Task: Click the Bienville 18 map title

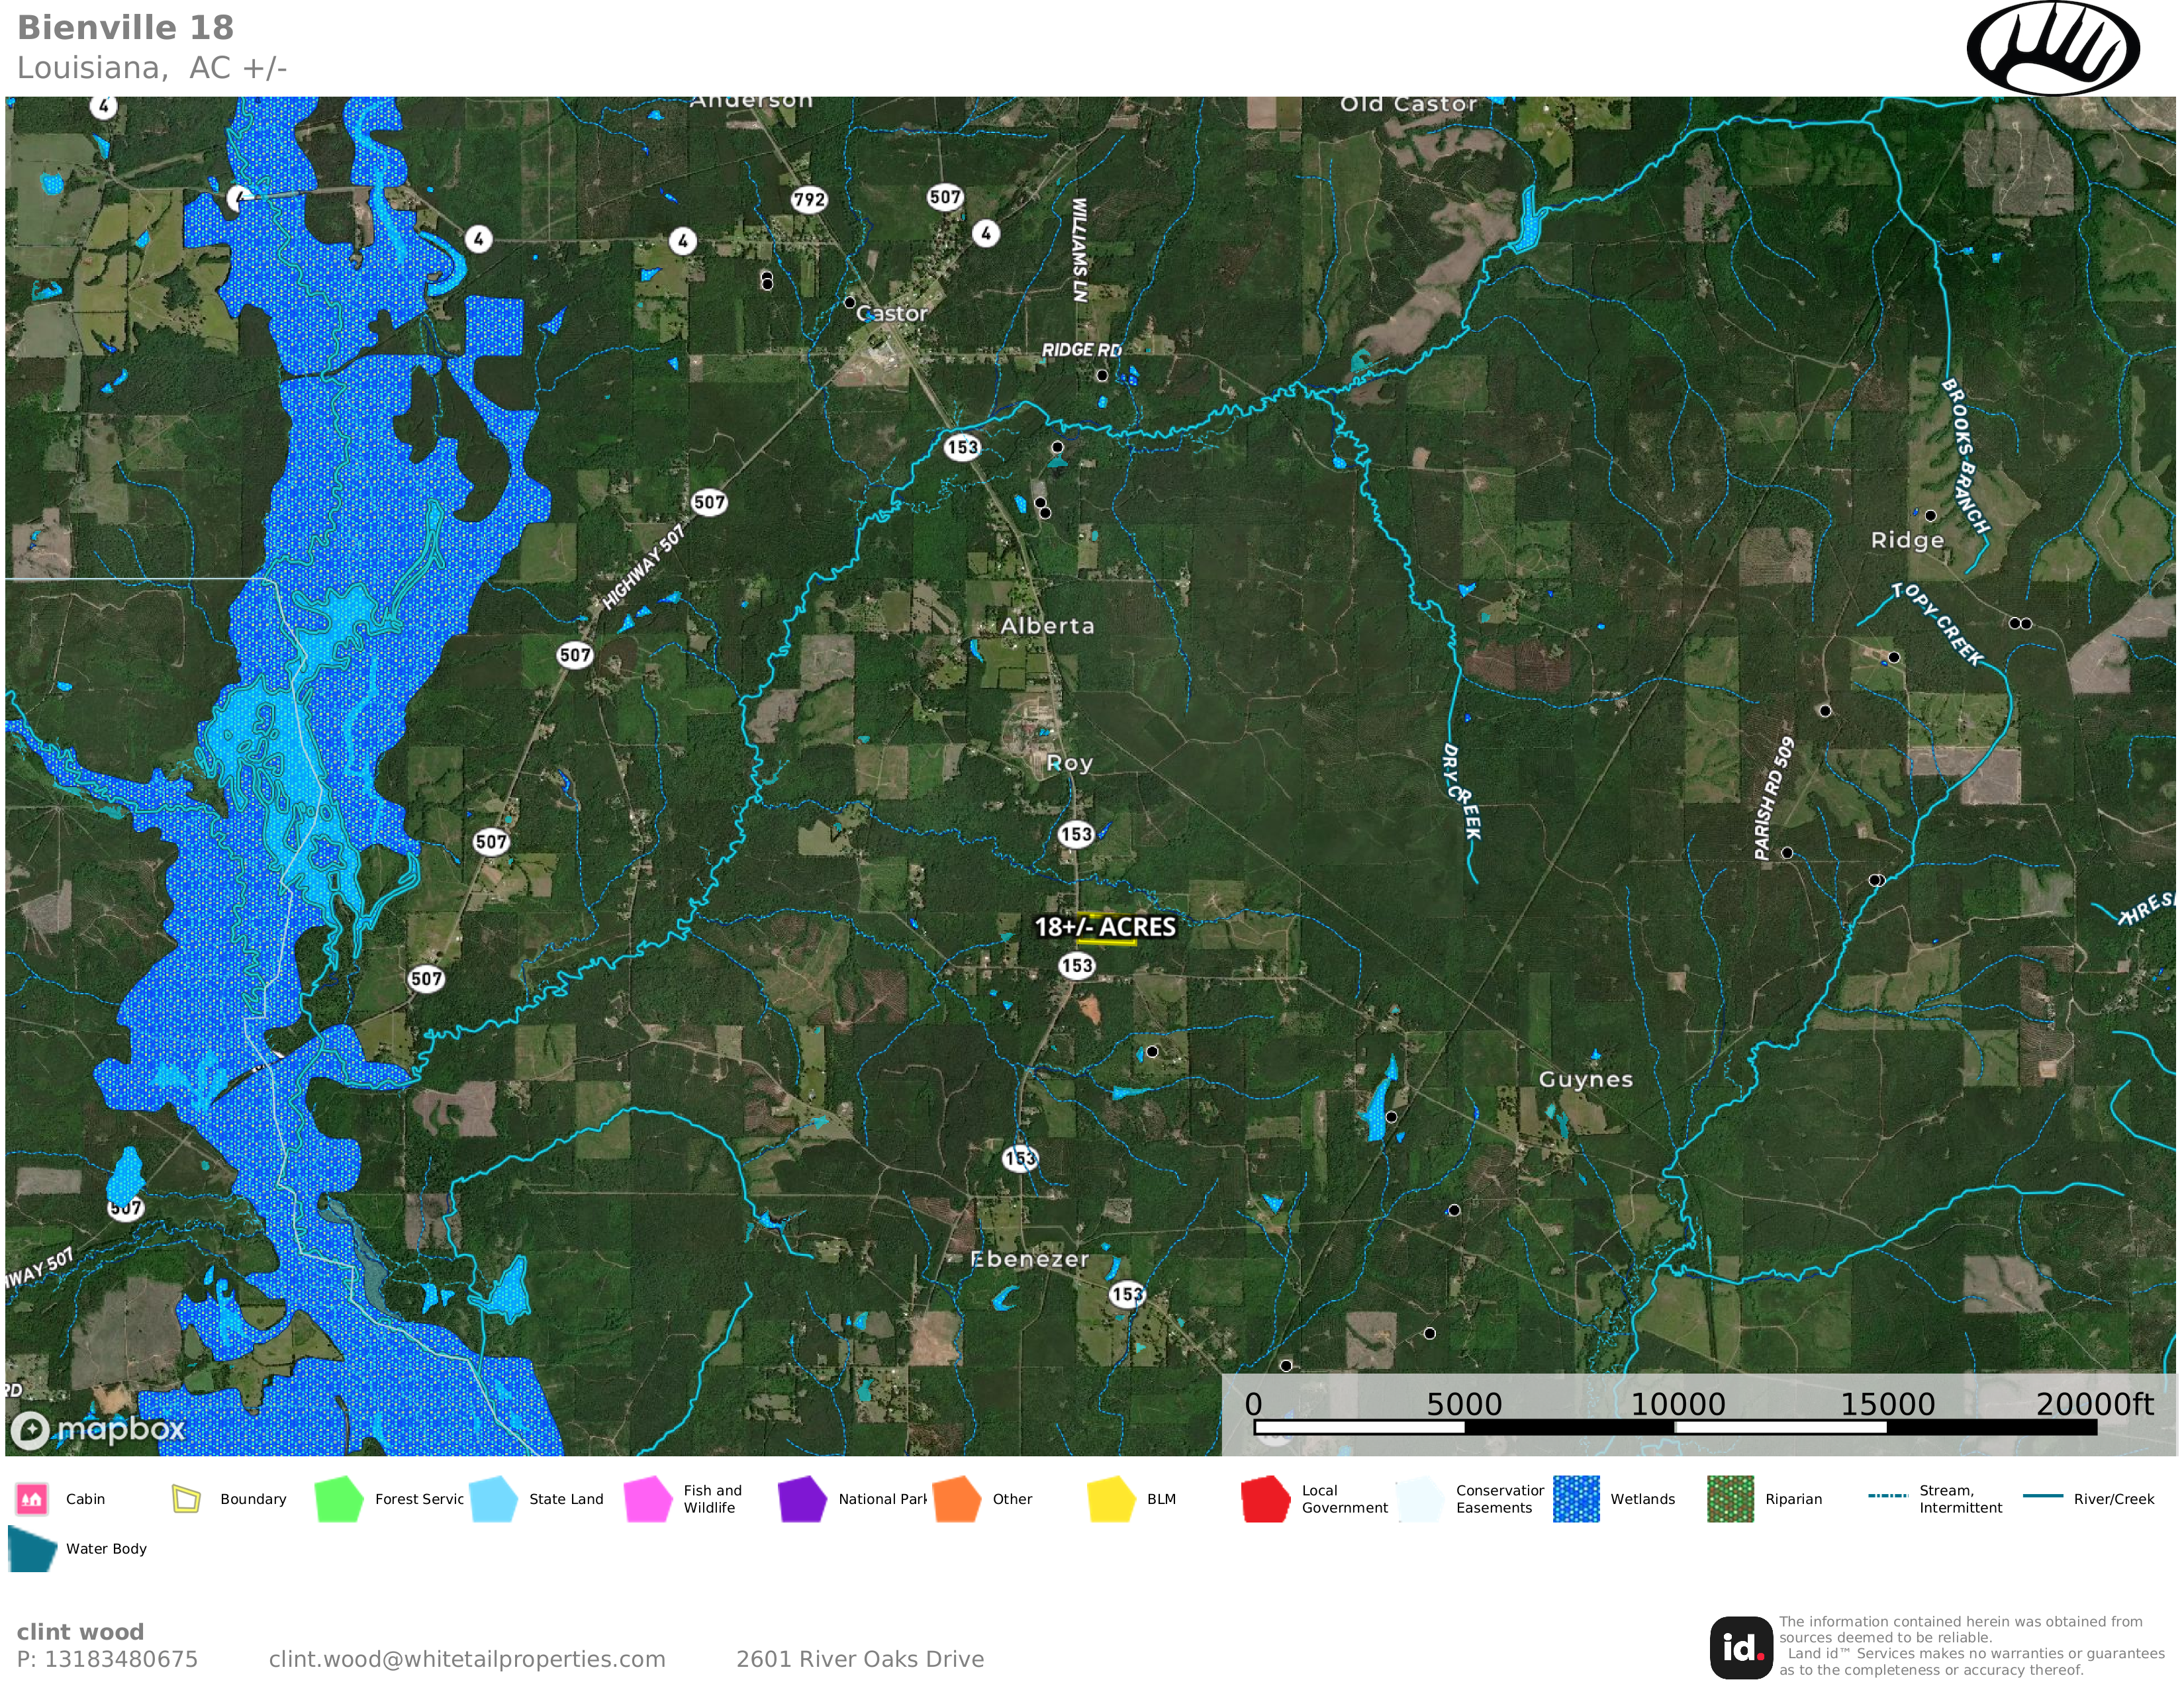Action: 126,28
